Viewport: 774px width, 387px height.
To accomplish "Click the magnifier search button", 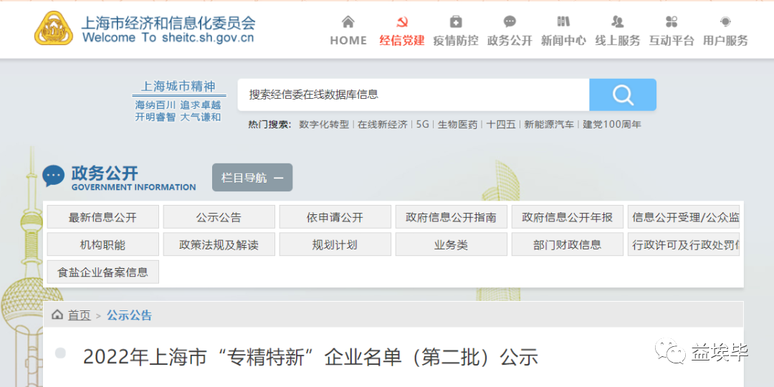I will (623, 95).
